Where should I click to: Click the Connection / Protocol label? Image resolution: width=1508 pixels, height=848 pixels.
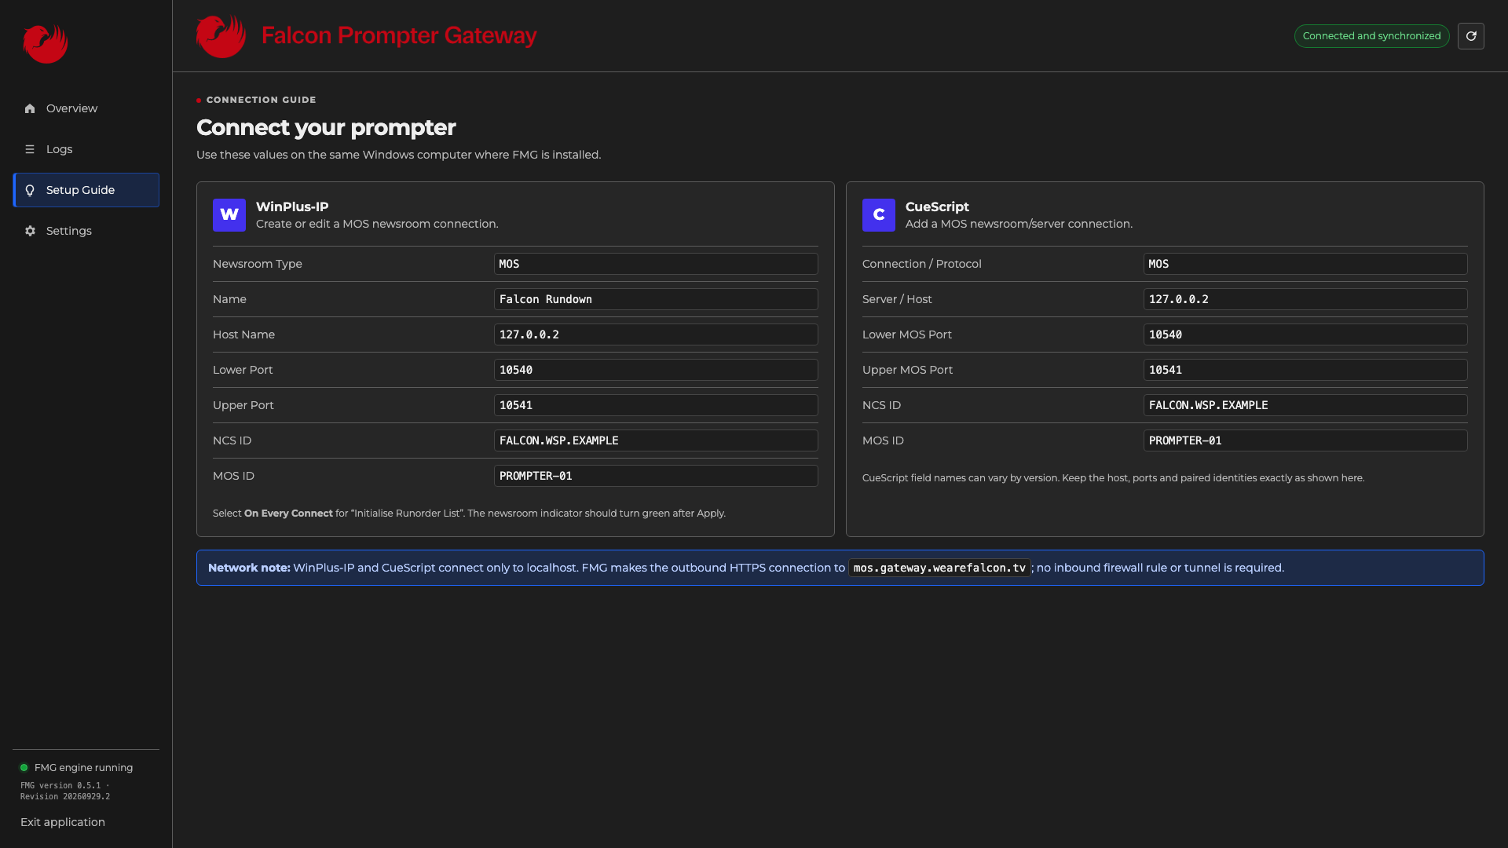click(x=922, y=264)
